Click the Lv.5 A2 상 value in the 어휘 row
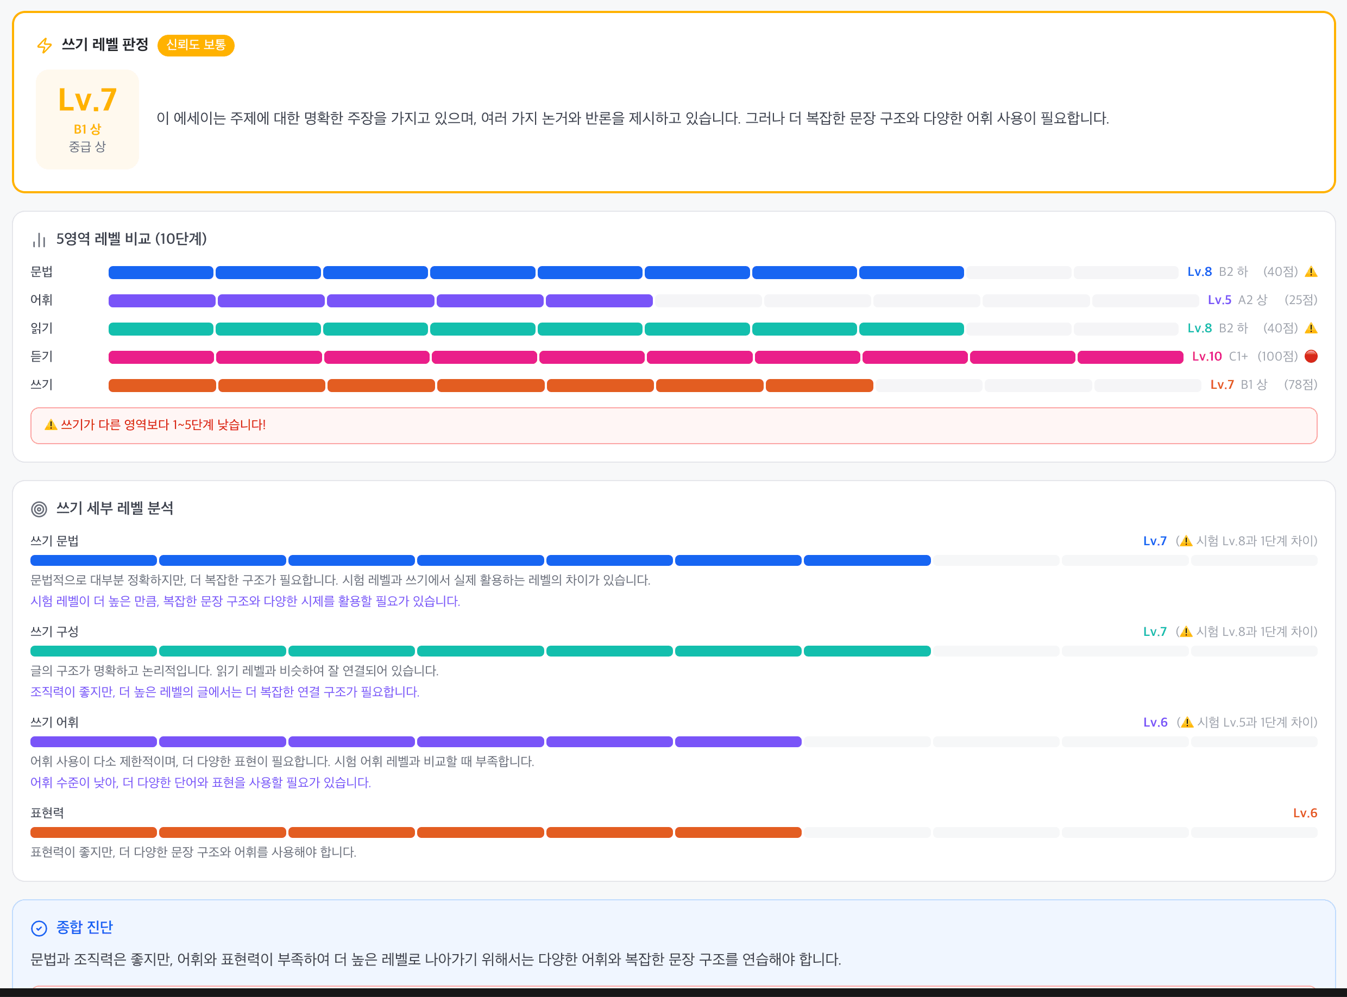 pos(1238,300)
